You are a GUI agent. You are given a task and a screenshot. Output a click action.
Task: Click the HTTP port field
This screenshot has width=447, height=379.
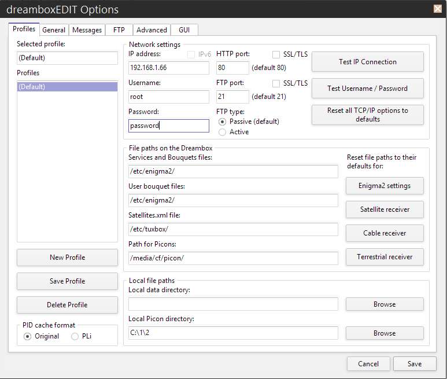pyautogui.click(x=232, y=68)
